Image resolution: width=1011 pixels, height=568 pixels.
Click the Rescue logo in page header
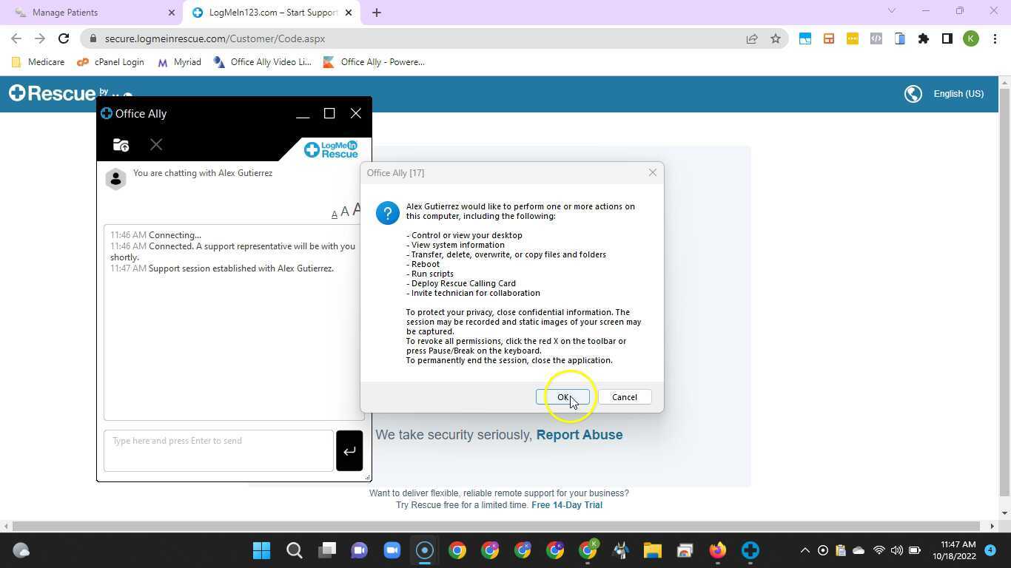[52, 93]
